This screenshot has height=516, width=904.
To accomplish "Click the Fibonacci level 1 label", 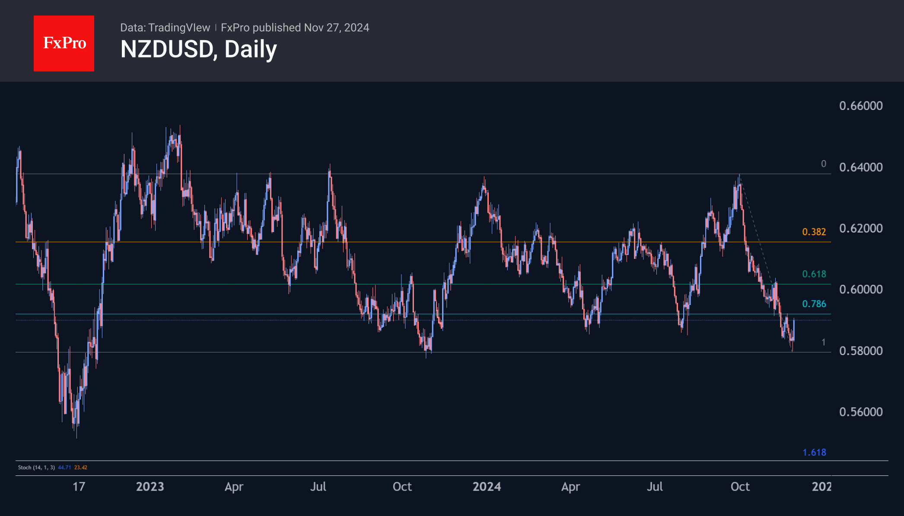I will pyautogui.click(x=823, y=342).
